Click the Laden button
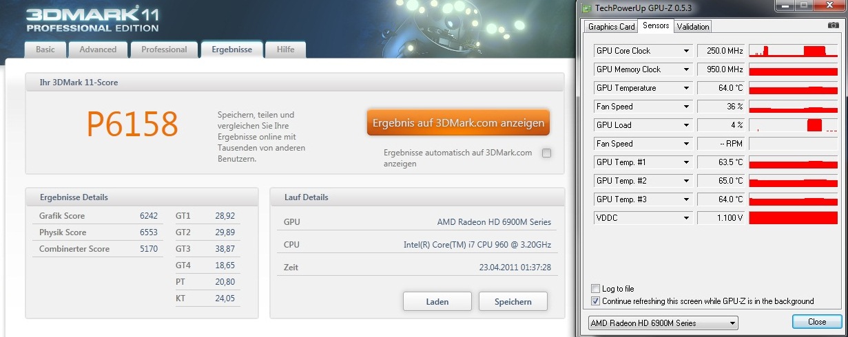The image size is (848, 337). (x=437, y=301)
